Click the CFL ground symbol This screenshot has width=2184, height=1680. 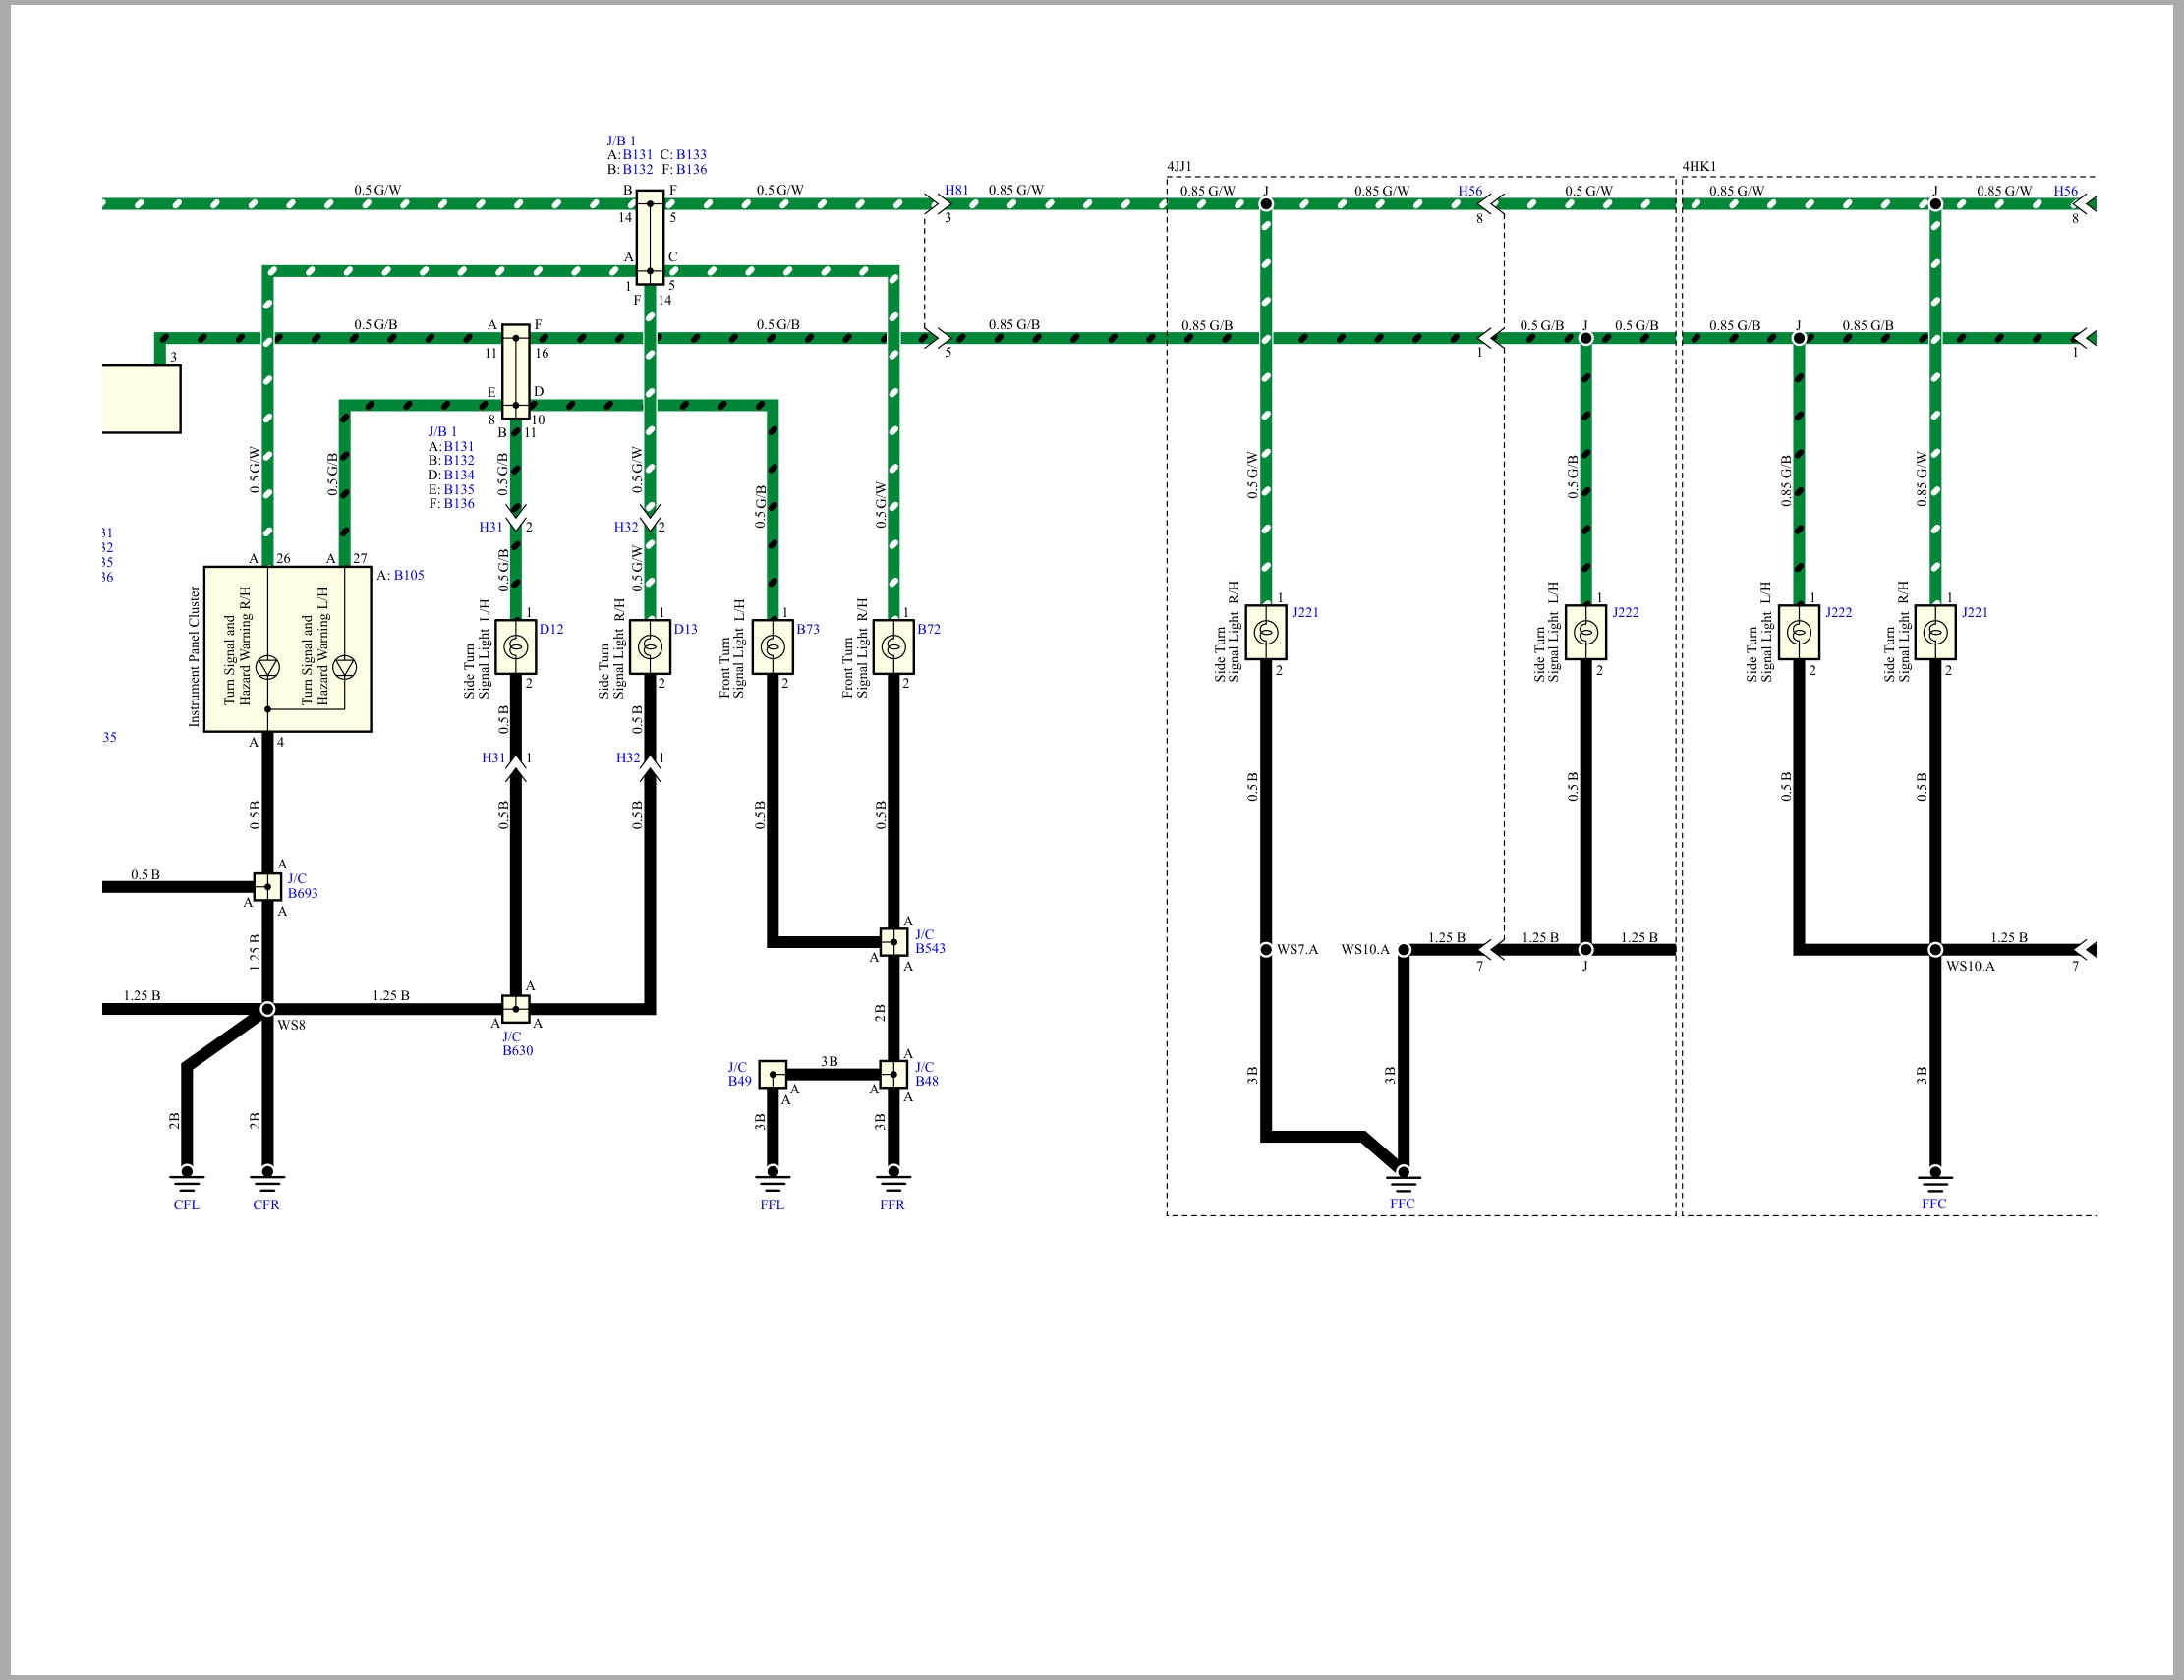click(x=187, y=1178)
